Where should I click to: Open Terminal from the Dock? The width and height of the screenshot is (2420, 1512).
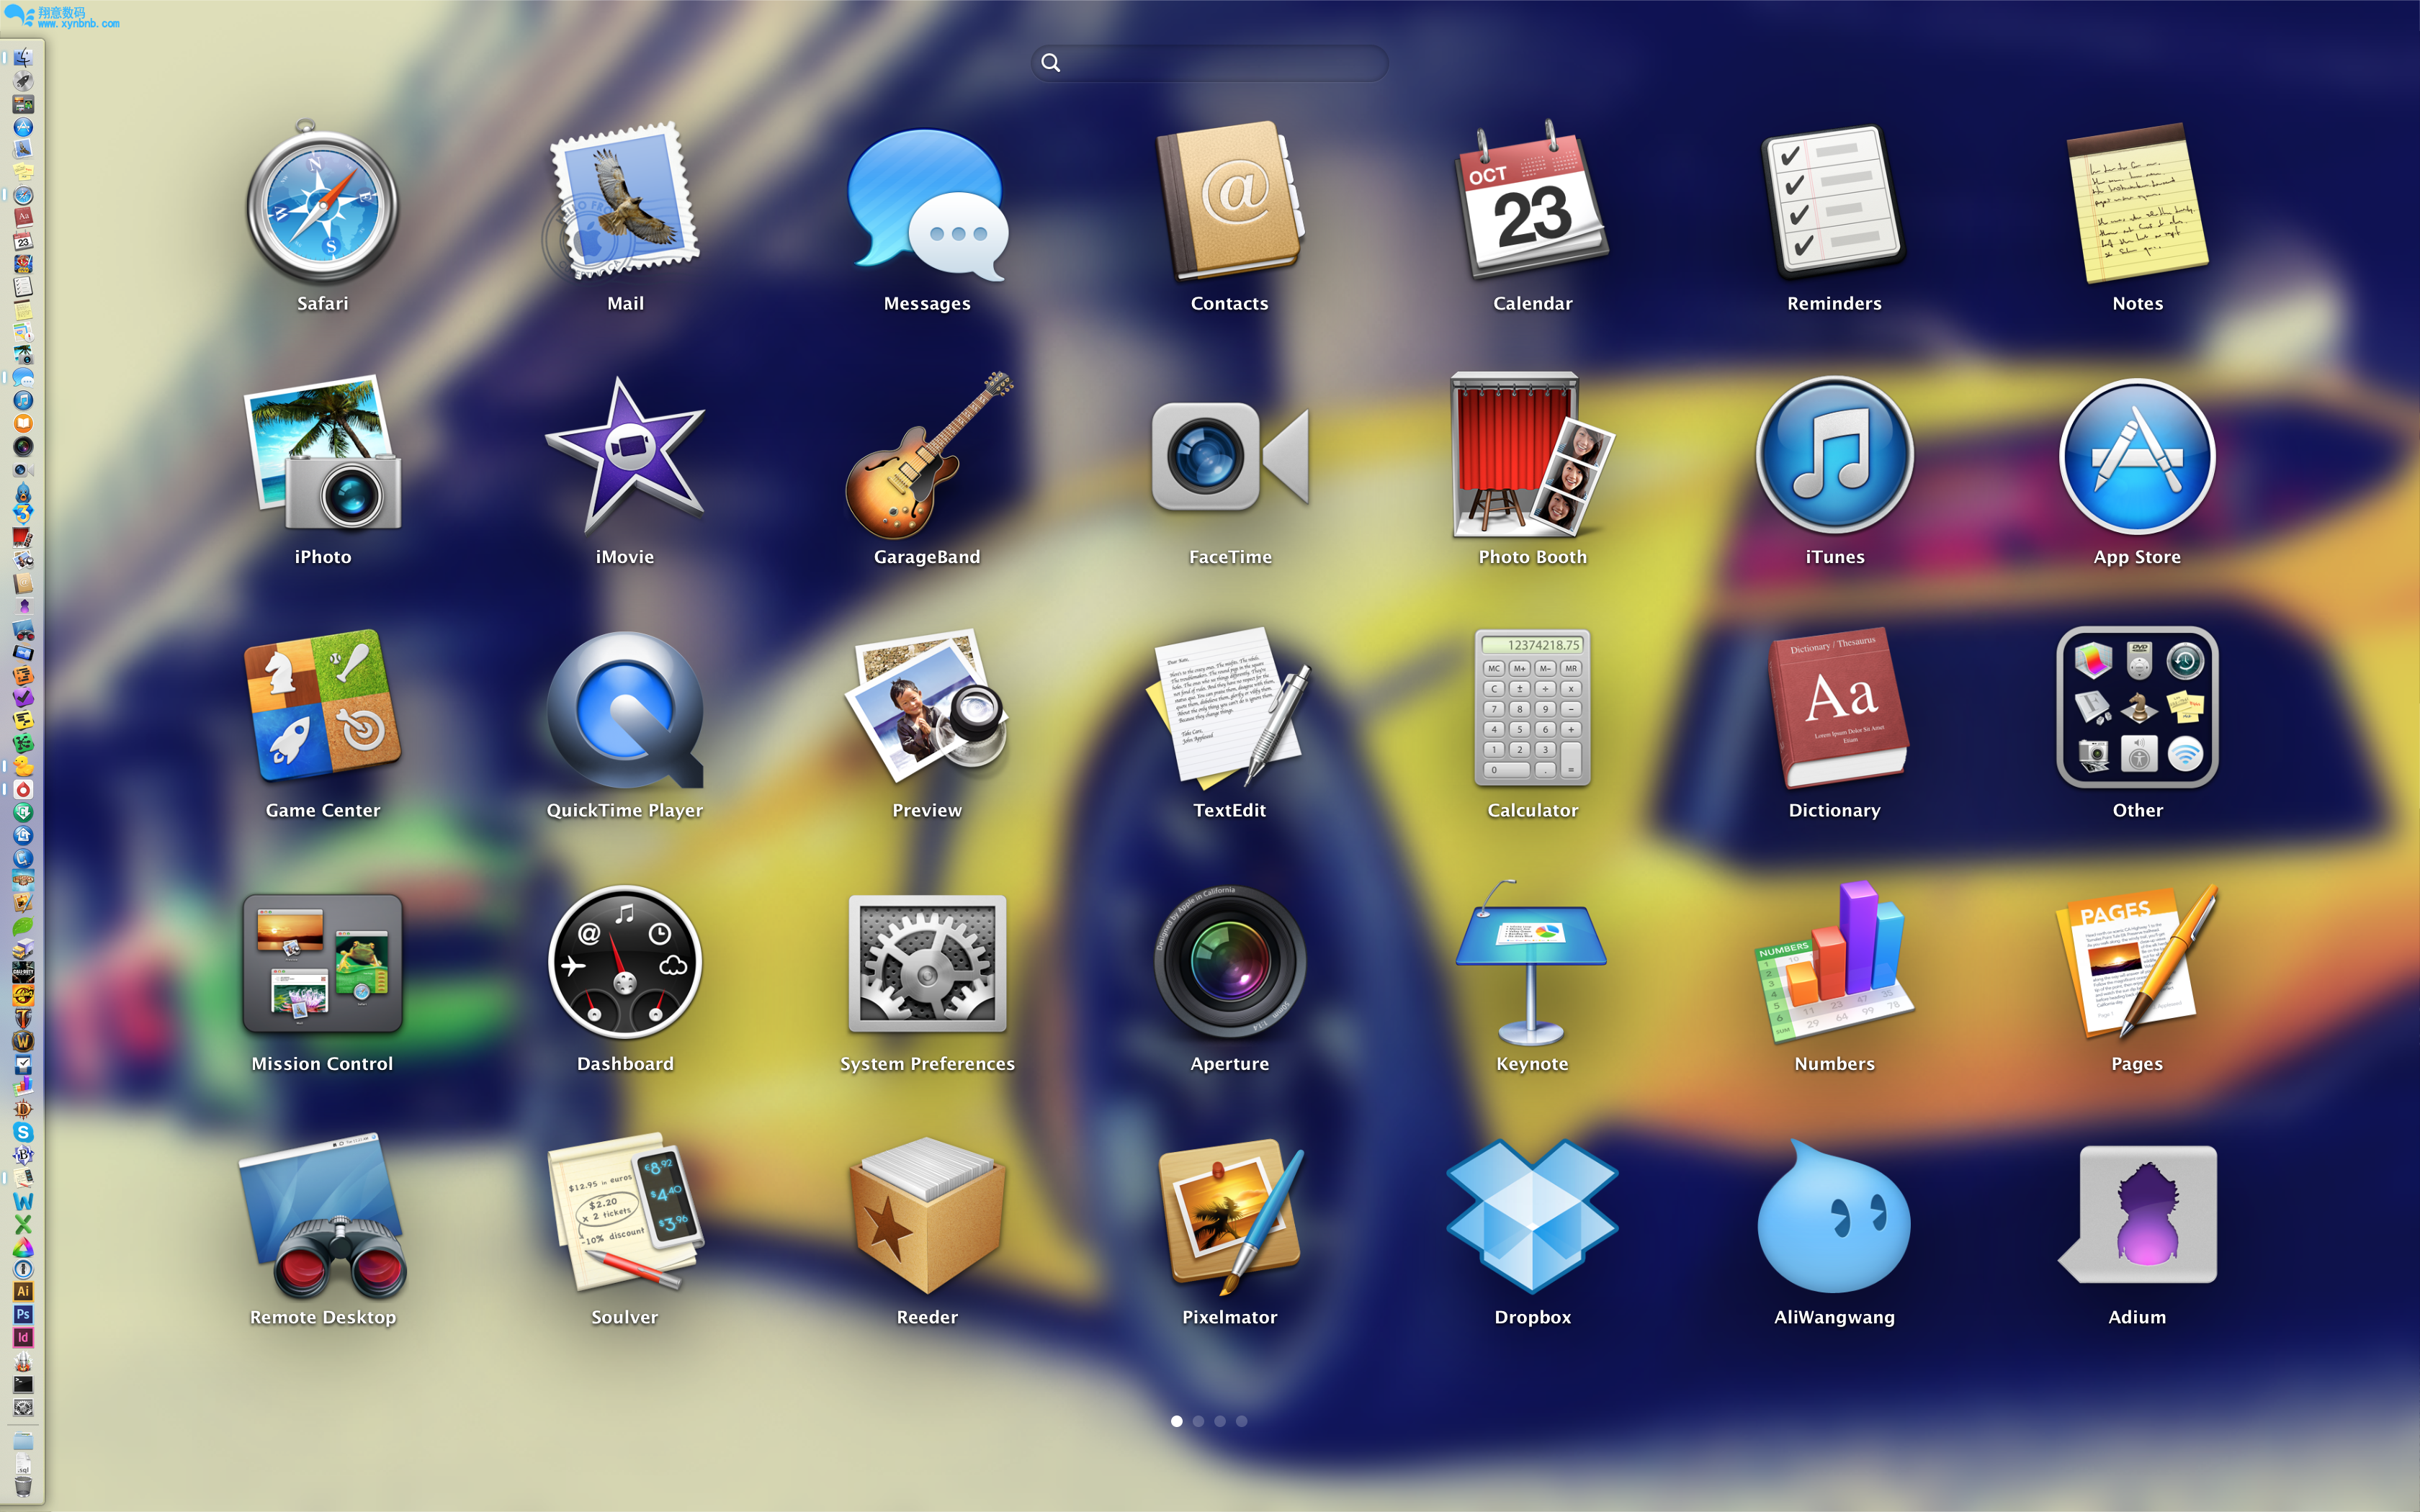[23, 1384]
